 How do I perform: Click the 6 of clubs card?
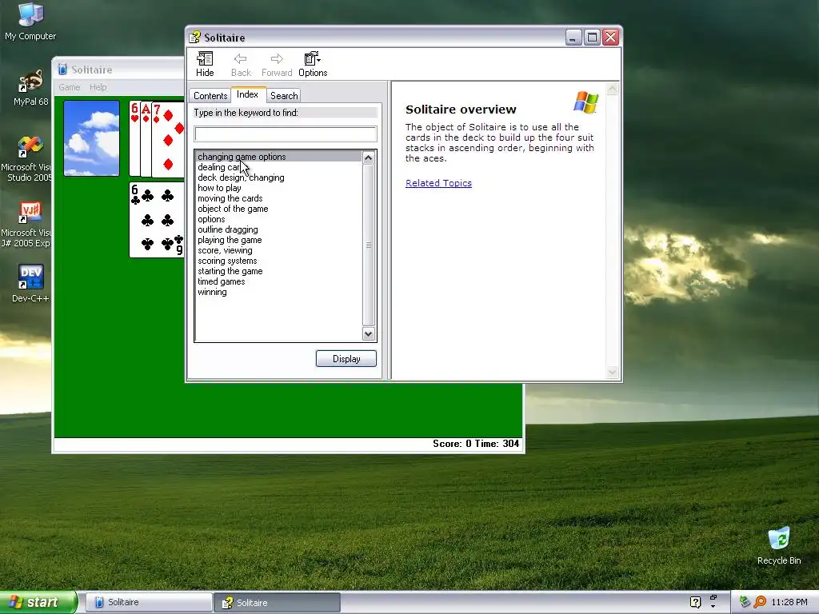156,219
